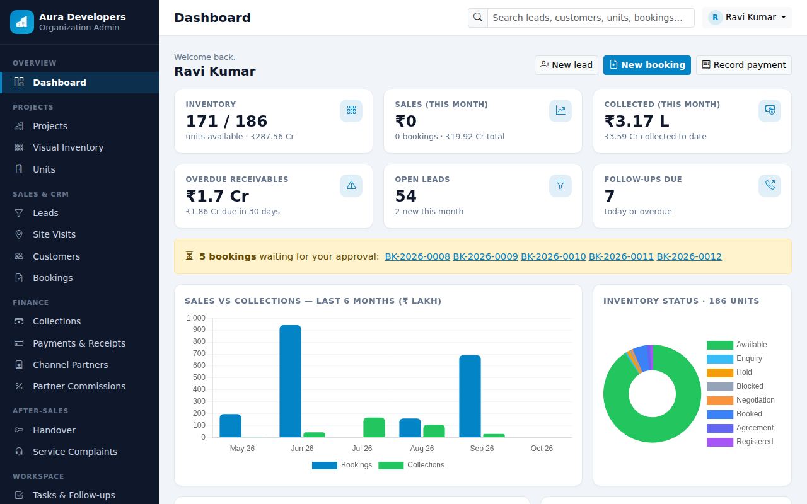Open booking link BK-2026-0008

417,256
